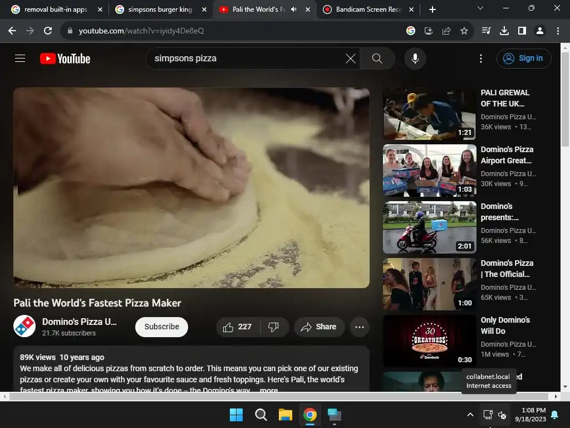Open clock showing 1:08 PM

(x=530, y=415)
